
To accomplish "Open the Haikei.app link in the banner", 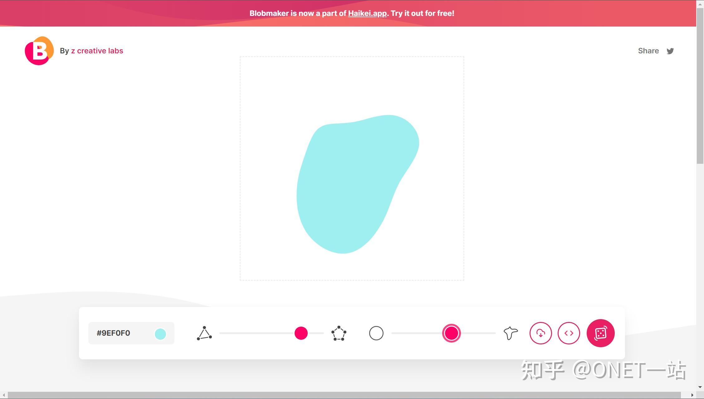I will coord(367,13).
